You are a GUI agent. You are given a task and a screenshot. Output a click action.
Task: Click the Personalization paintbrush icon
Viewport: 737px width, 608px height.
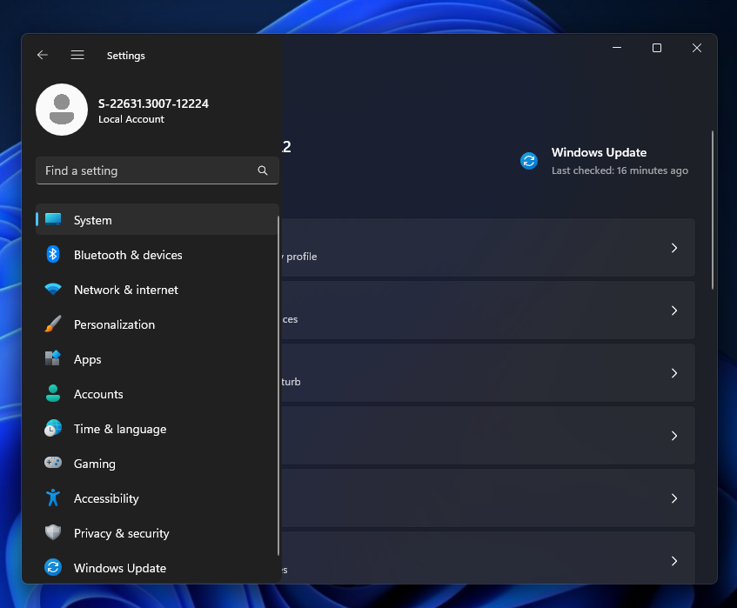pyautogui.click(x=53, y=324)
